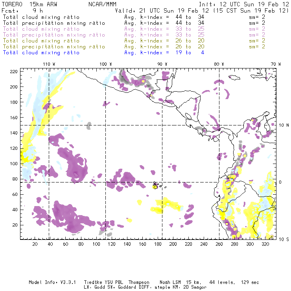This screenshot has width=291, height=291.
Task: Click the x-axis tick label "280"
Action: [235, 244]
